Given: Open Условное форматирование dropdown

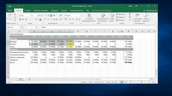Looking at the screenshot, I should 89,18.
